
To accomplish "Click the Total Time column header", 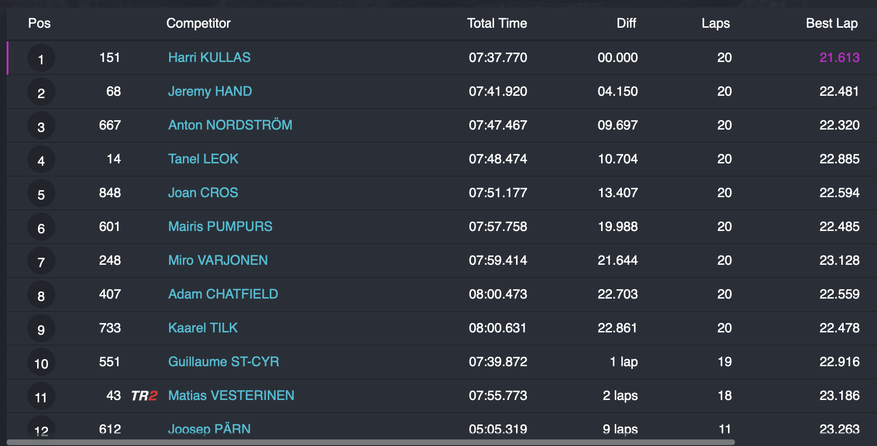I will click(497, 23).
